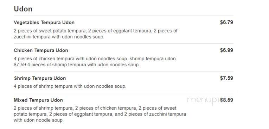269x129 pixels.
Task: Click the menupix watermark logo
Action: click(203, 100)
